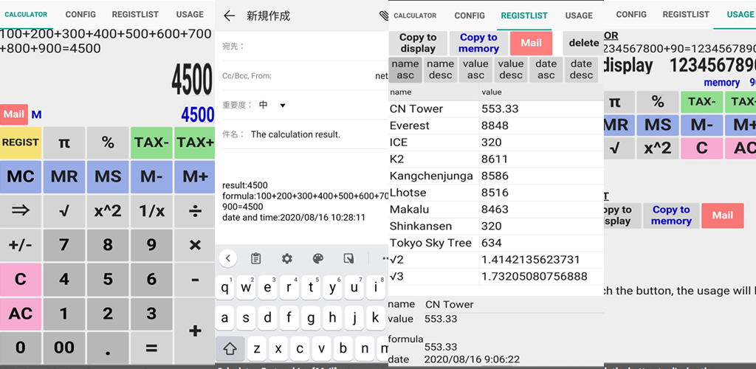Tap the +/- sign change key
The height and width of the screenshot is (369, 756).
pos(20,245)
